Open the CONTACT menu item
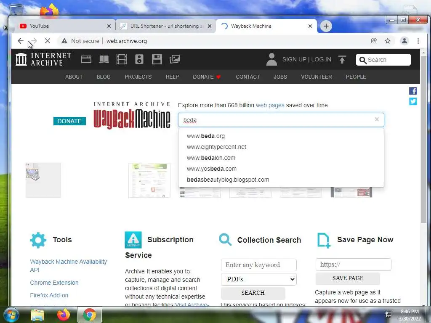The image size is (431, 323). click(x=247, y=77)
